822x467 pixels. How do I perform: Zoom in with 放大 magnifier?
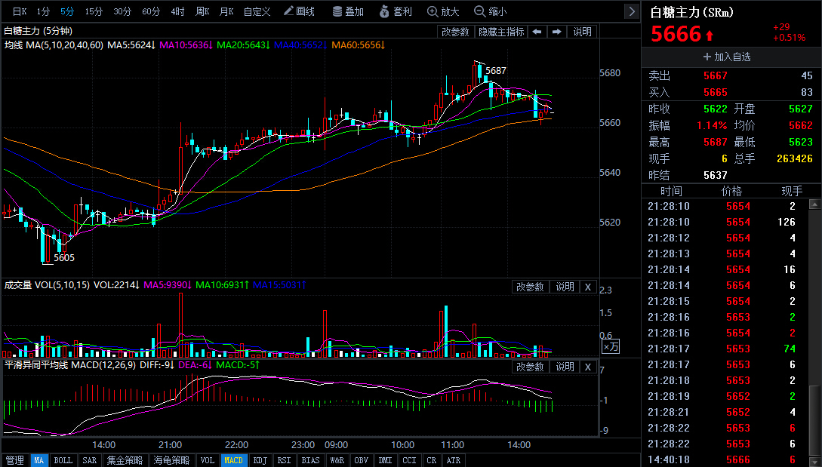443,11
